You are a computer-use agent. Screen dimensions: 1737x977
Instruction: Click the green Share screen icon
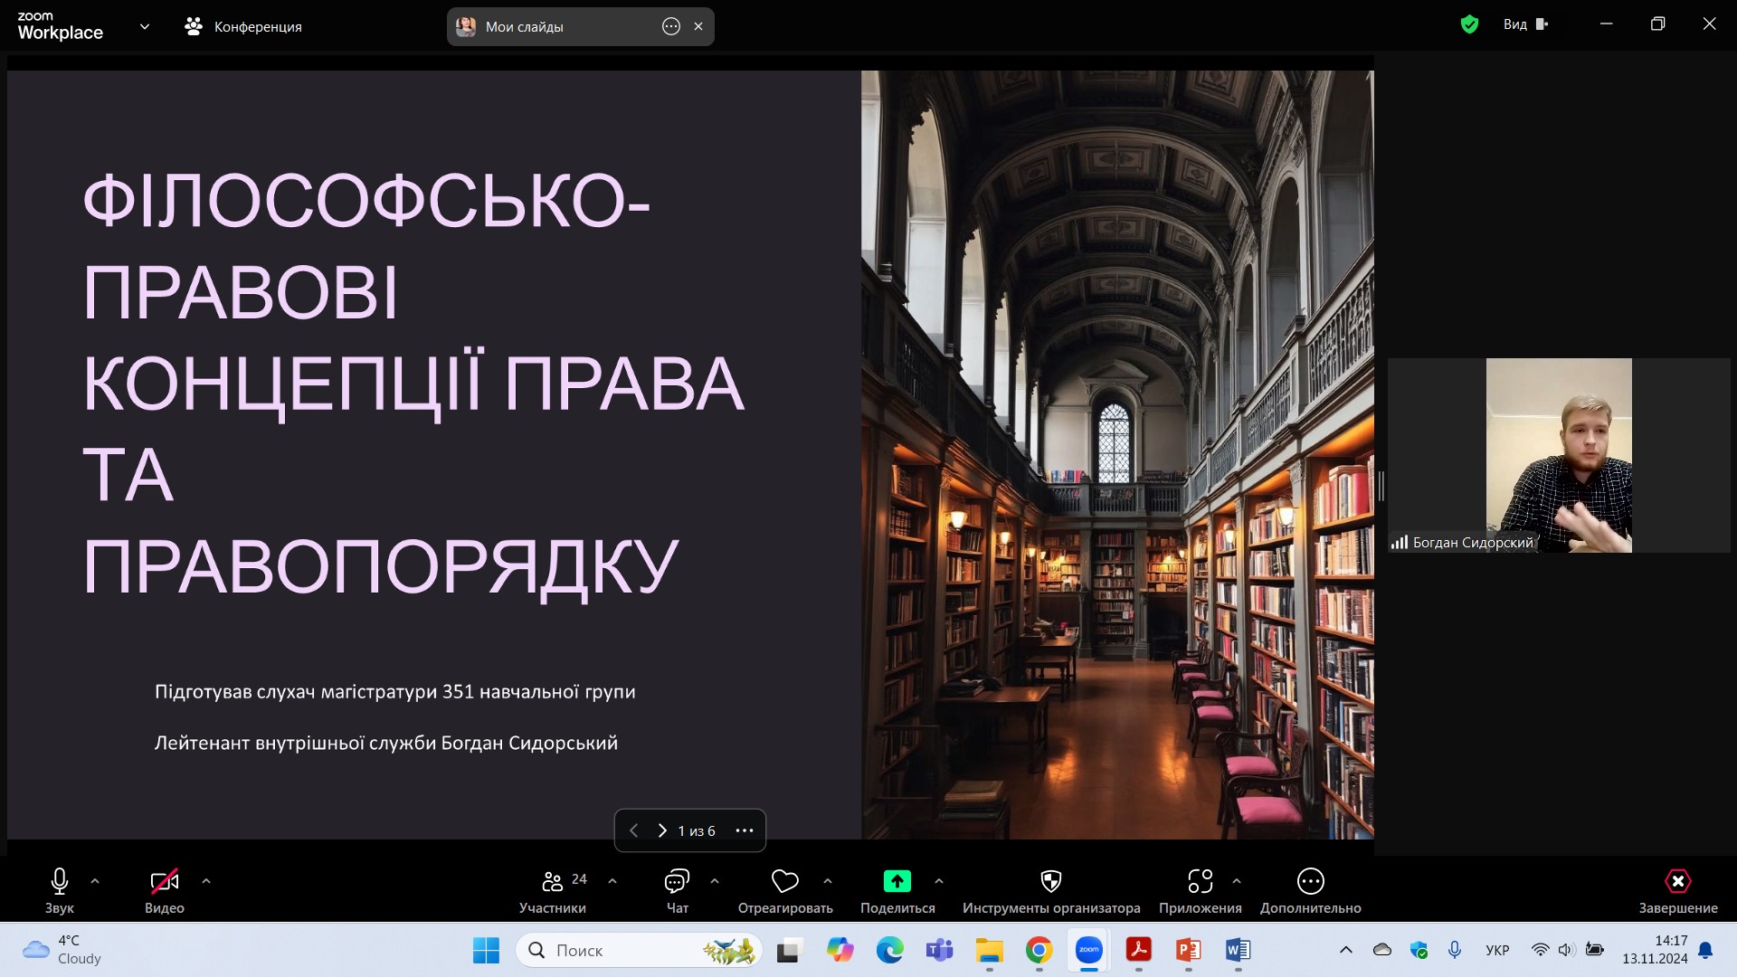[x=897, y=881]
